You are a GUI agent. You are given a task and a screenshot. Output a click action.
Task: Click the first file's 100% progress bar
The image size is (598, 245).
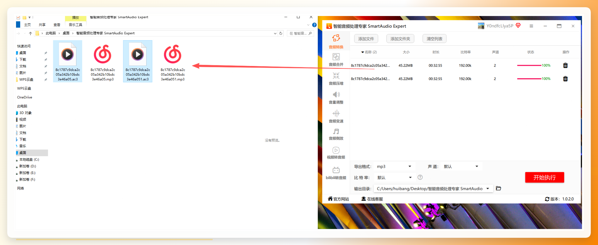pos(534,65)
